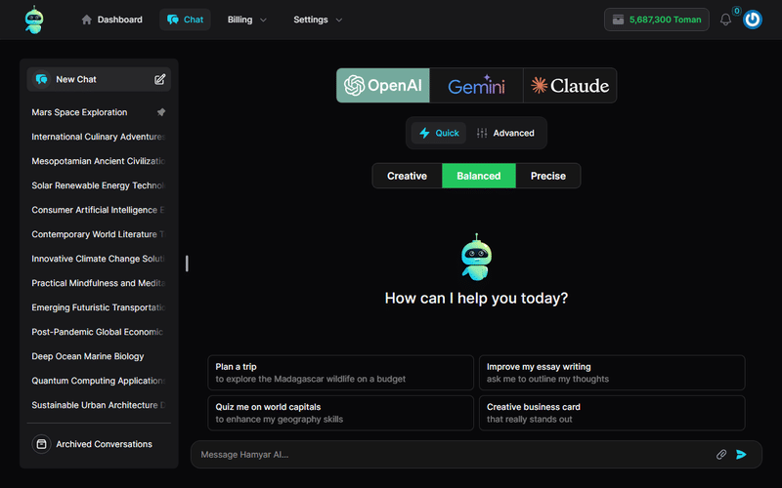782x488 pixels.
Task: Open the Chat tab
Action: pyautogui.click(x=185, y=20)
